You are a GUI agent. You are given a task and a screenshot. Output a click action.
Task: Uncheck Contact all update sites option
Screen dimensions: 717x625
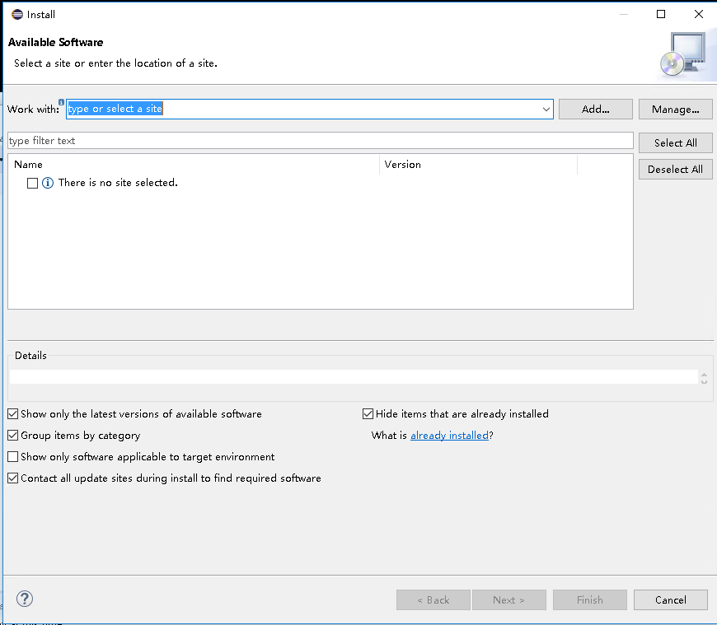[13, 478]
